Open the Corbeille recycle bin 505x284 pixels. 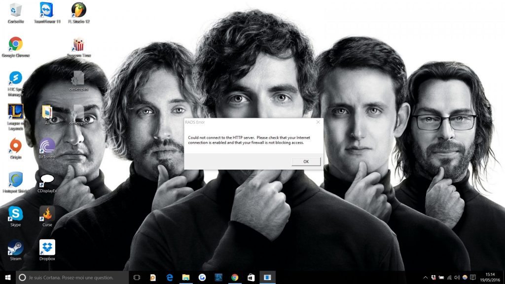[x=16, y=10]
